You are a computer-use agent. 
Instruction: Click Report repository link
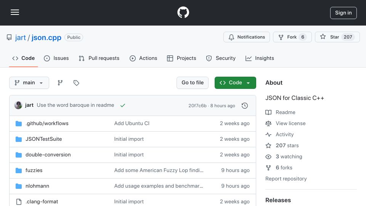[x=286, y=179]
